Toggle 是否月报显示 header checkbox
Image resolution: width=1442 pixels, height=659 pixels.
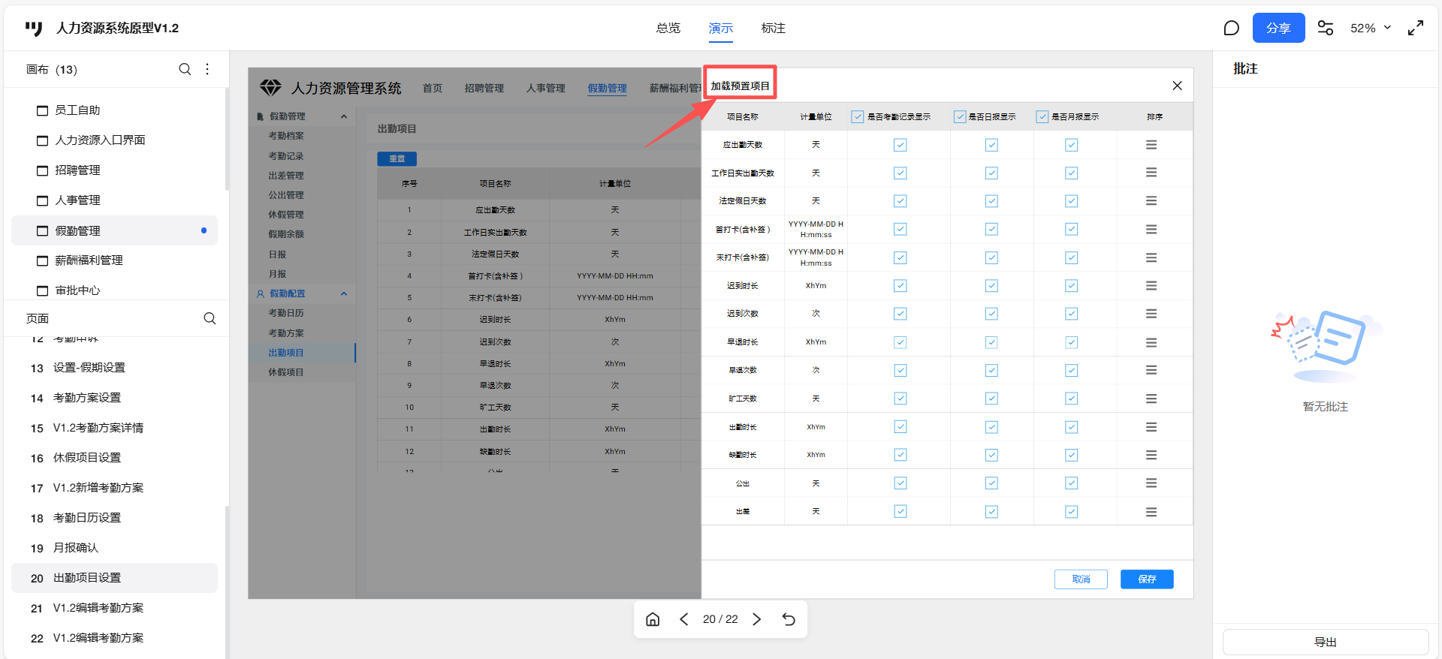[1042, 117]
